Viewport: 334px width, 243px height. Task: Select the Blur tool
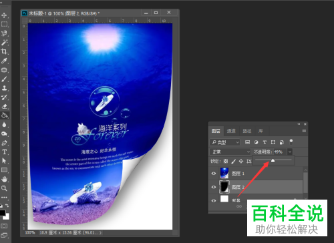click(x=4, y=125)
